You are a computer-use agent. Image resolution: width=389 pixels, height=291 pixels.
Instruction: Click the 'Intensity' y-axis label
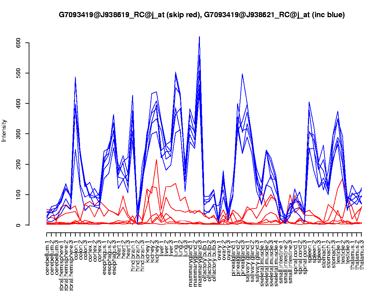click(4, 130)
